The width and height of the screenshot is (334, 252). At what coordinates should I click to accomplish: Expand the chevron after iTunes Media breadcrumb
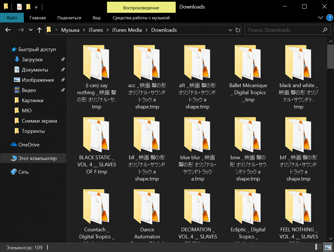pyautogui.click(x=146, y=30)
